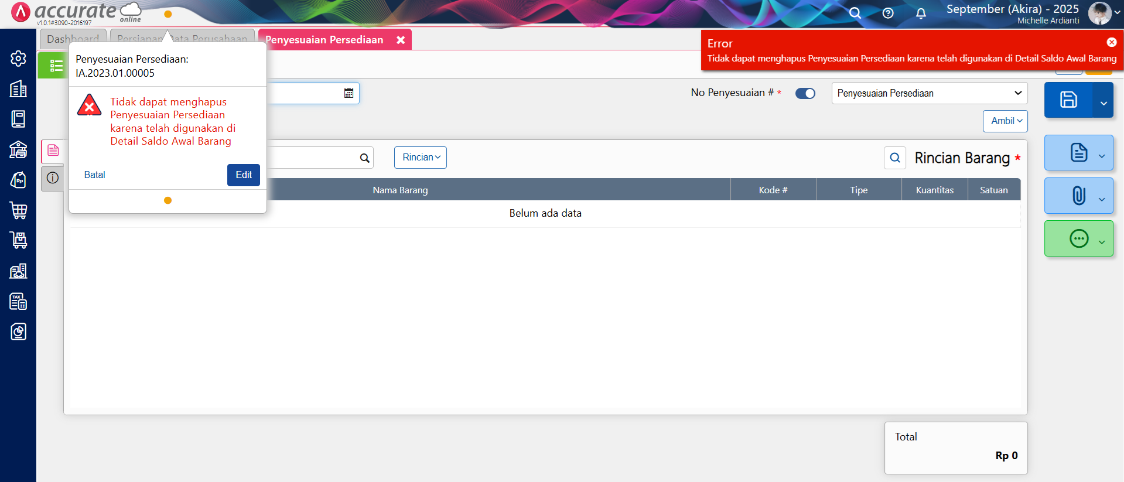Open the bank module in sidebar
1124x482 pixels.
18,150
